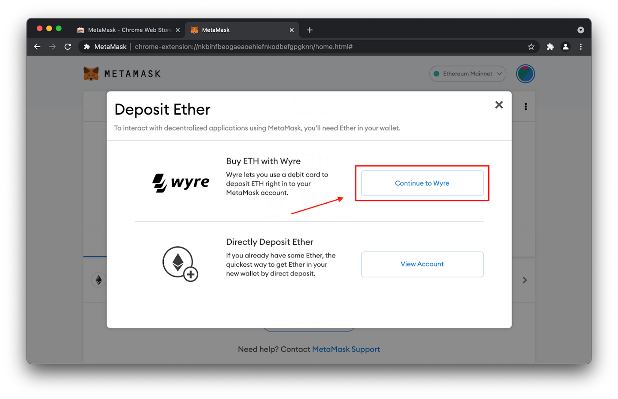
Task: Bookmark this page with star icon
Action: 531,47
